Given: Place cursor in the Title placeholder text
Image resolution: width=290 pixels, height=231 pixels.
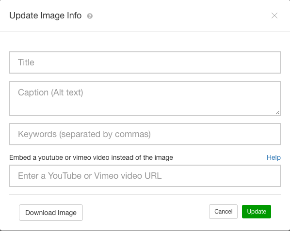Looking at the screenshot, I should 26,62.
